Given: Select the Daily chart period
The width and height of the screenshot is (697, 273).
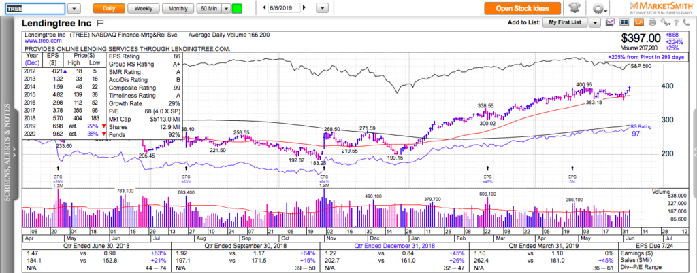Looking at the screenshot, I should (108, 8).
